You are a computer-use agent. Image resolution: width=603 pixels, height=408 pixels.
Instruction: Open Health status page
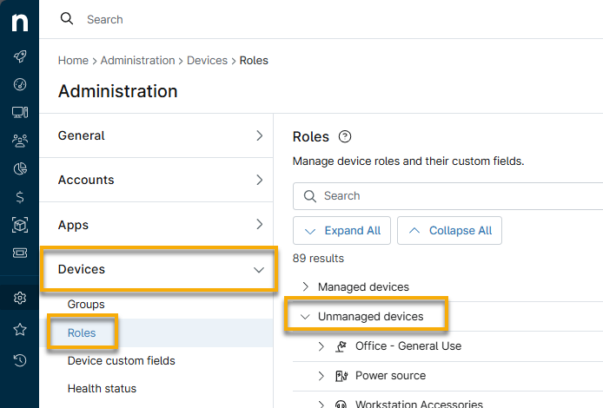click(x=102, y=388)
